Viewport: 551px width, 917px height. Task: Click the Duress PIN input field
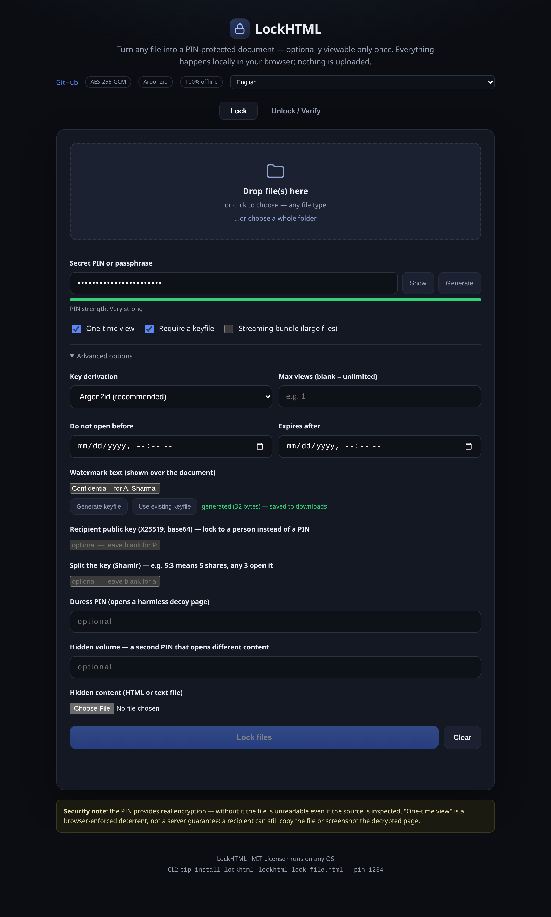click(275, 622)
